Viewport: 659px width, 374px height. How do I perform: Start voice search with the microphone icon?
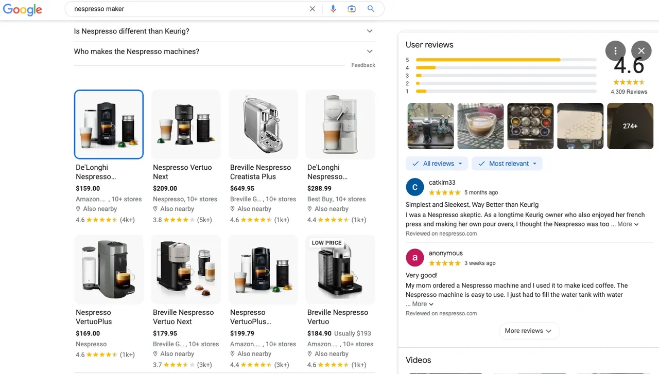pyautogui.click(x=333, y=9)
